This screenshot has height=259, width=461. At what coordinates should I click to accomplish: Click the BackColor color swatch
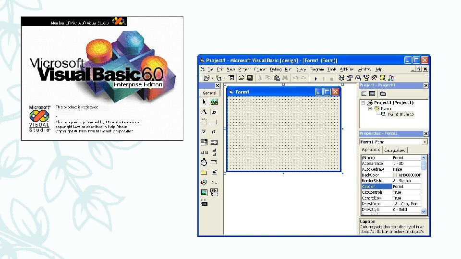pyautogui.click(x=395, y=175)
